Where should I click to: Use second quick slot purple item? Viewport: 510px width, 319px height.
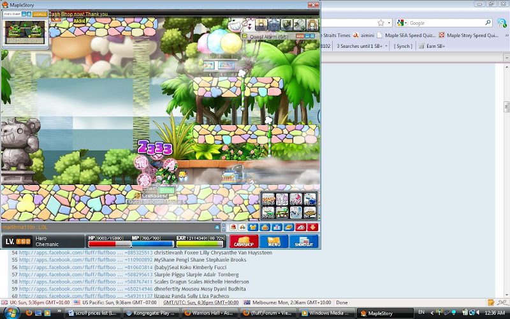[x=282, y=199]
